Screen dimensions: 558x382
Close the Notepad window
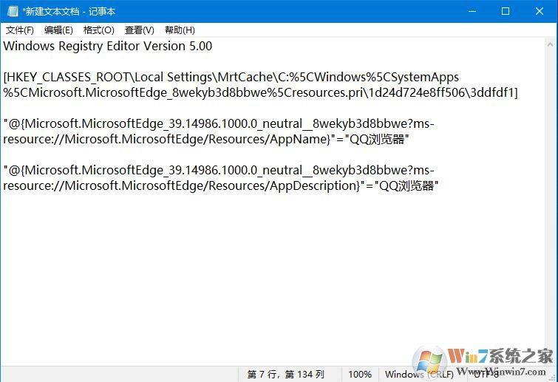tap(540, 11)
